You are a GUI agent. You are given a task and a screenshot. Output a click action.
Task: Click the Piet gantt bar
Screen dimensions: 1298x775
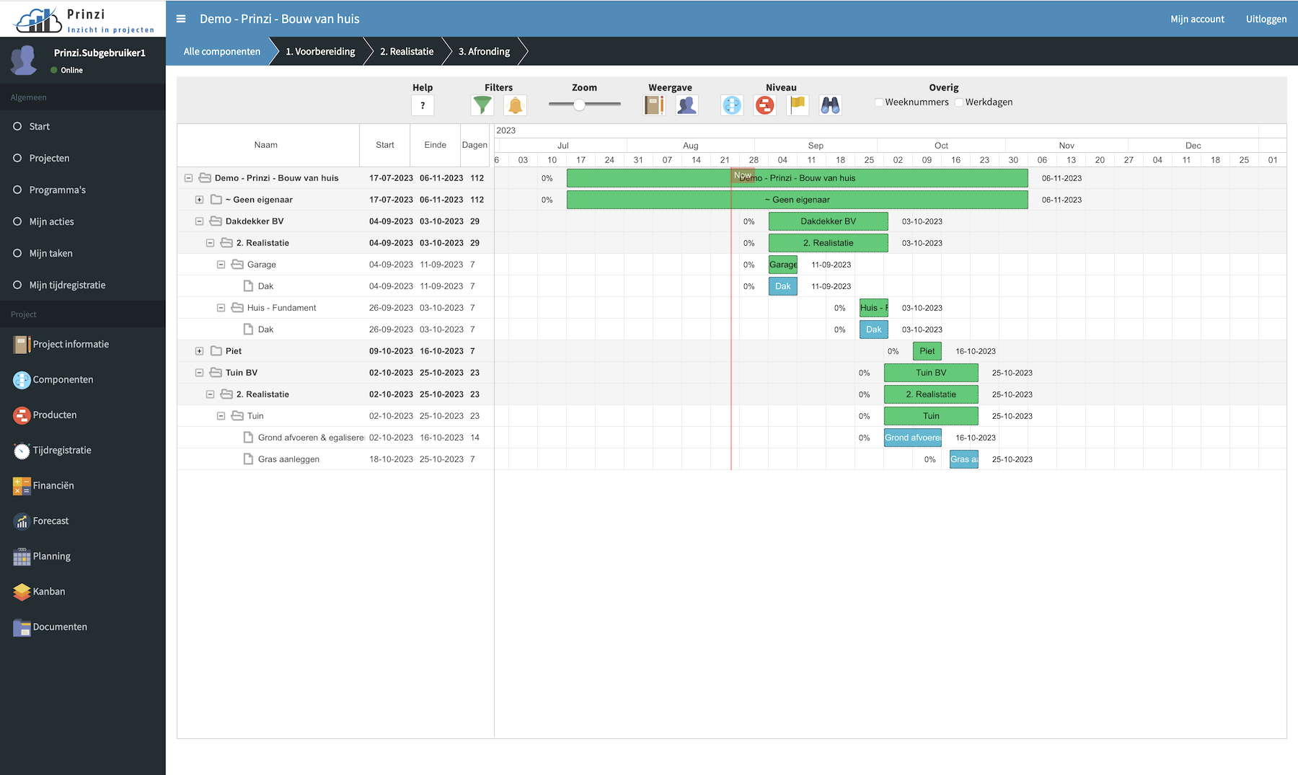[927, 351]
